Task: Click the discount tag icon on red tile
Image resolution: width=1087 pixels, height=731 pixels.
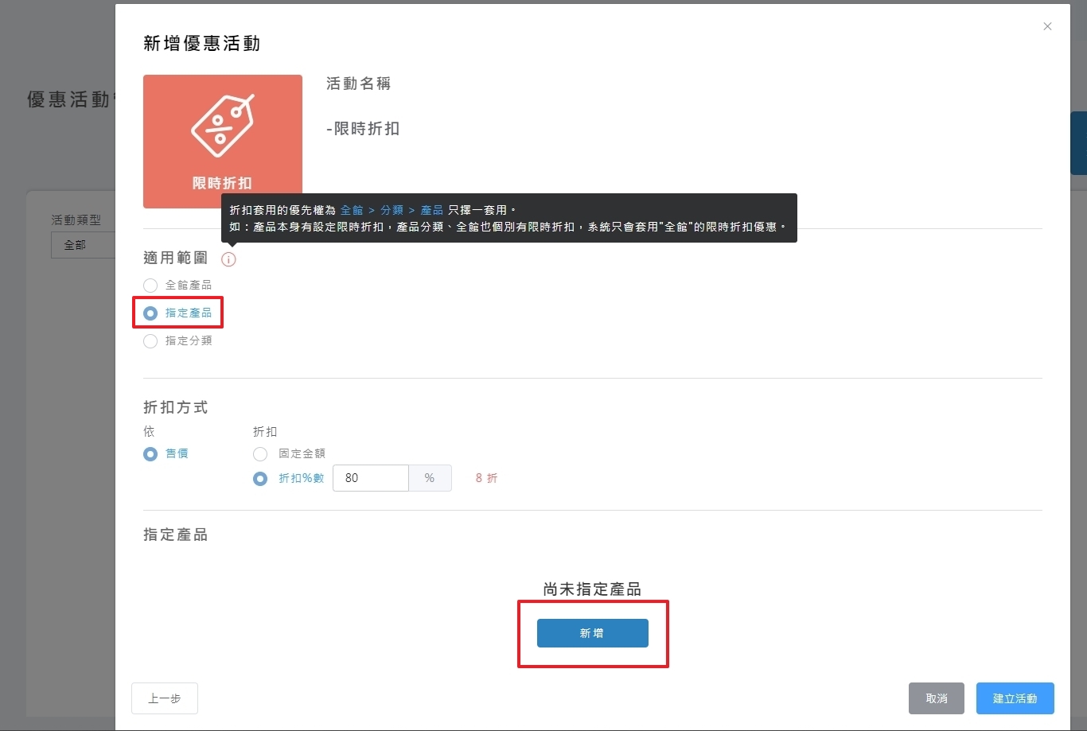Action: (x=222, y=126)
